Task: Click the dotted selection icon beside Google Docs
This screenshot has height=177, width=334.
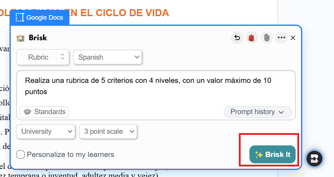Action: [x=20, y=17]
